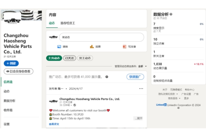Screen dimensions: 206x137
Task: Expand the 商务服务 footer dropdown
Action: (174, 98)
